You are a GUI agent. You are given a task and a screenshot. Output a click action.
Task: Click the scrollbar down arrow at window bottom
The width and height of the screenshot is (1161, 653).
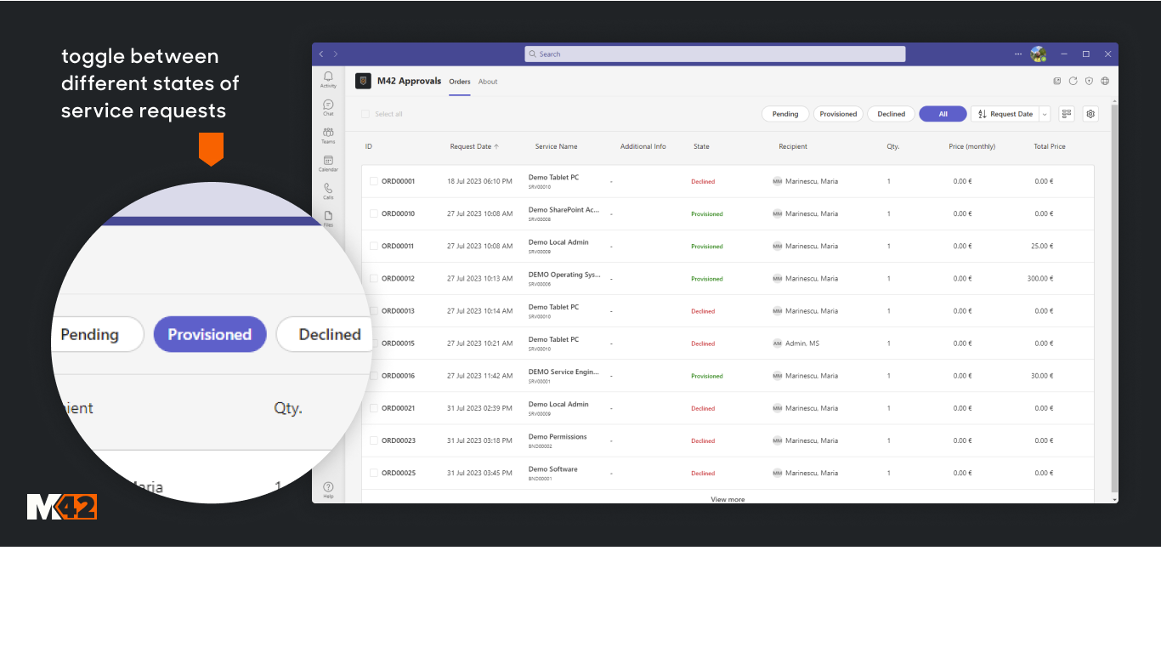1114,499
